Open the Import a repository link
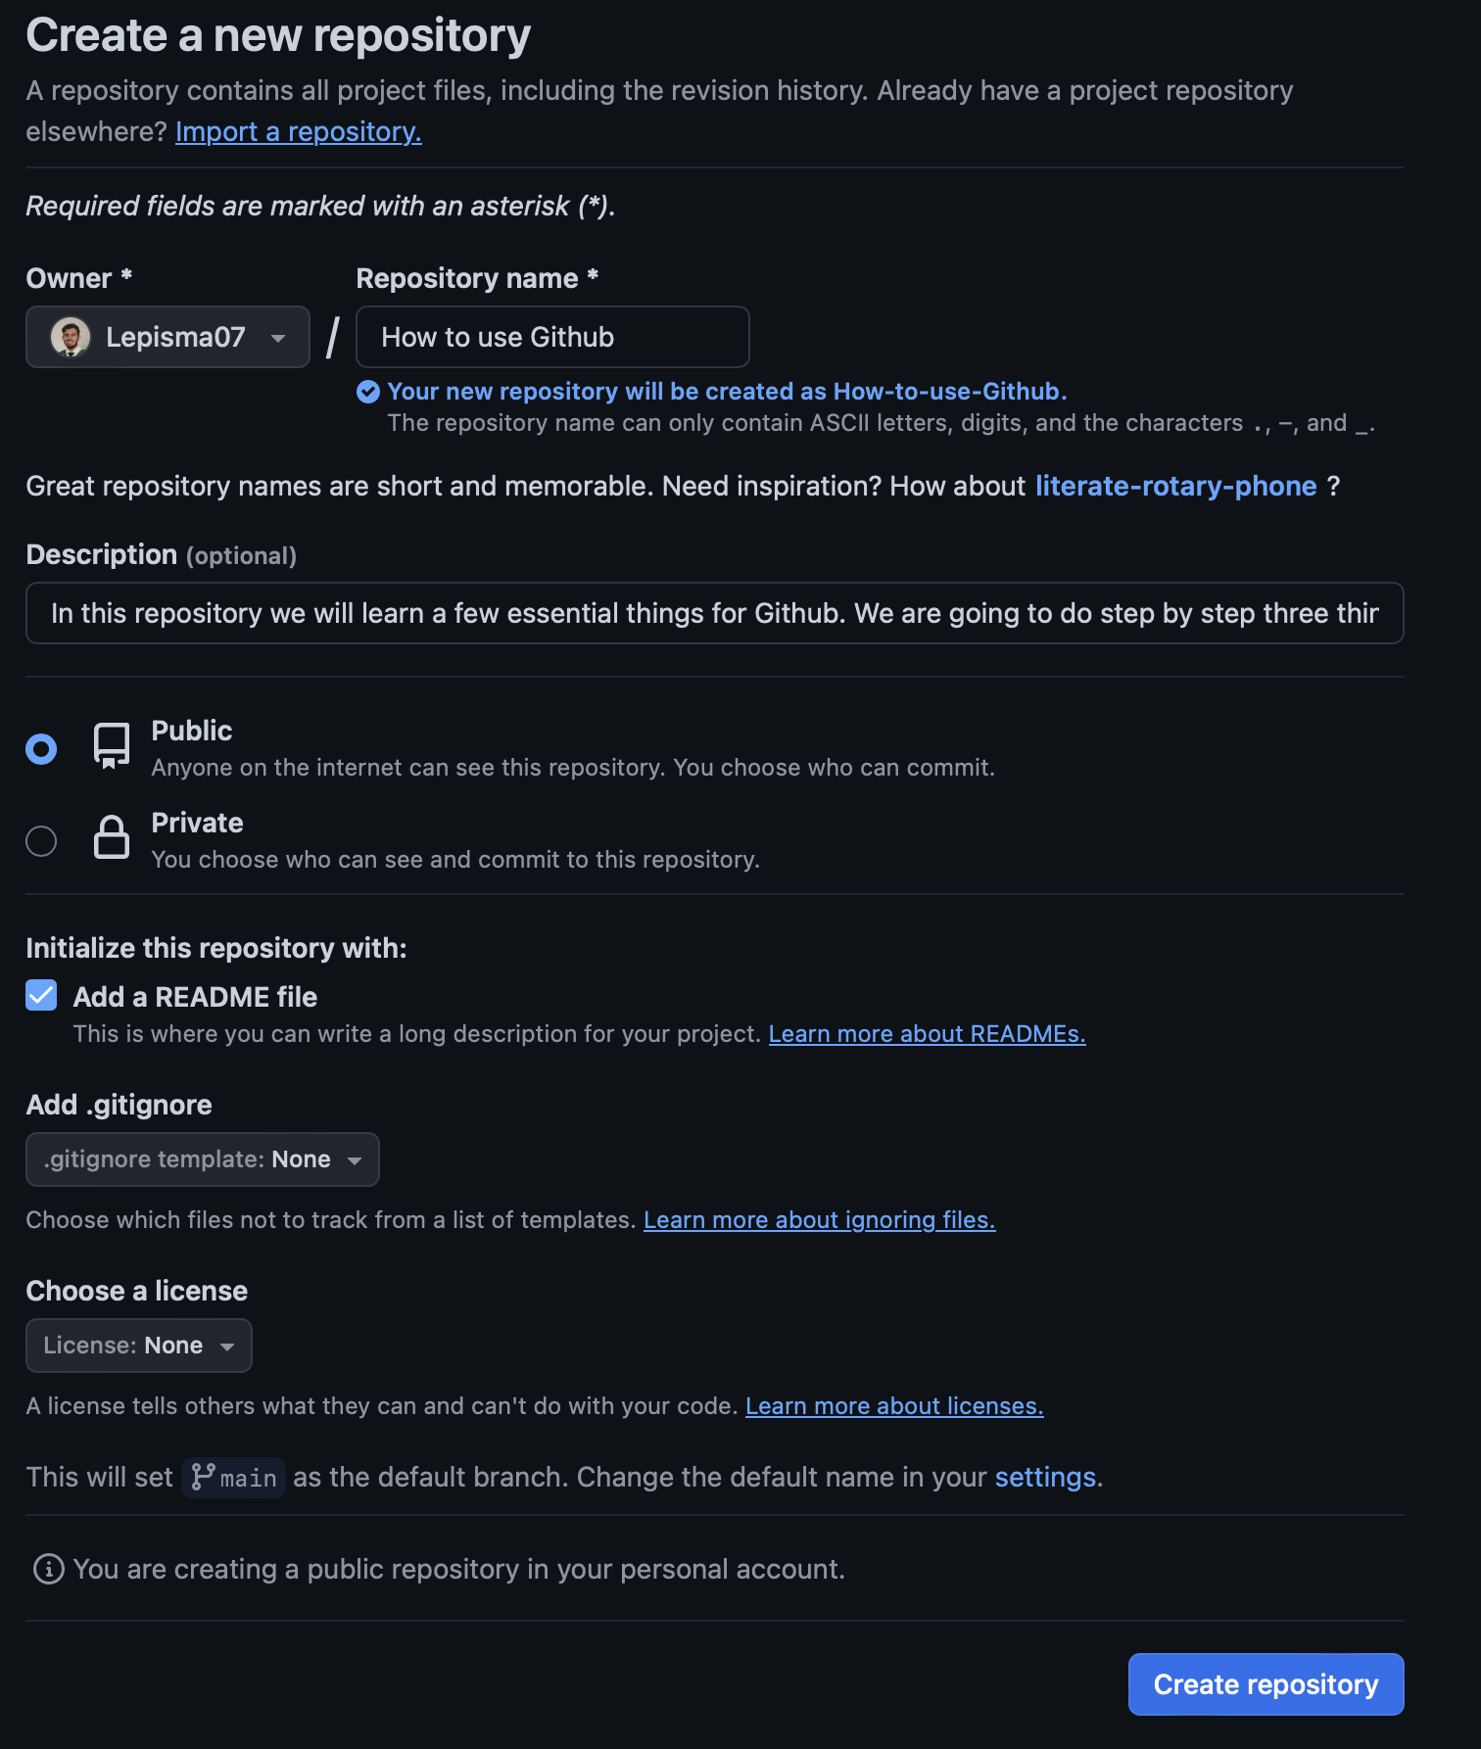This screenshot has height=1749, width=1481. 299,131
